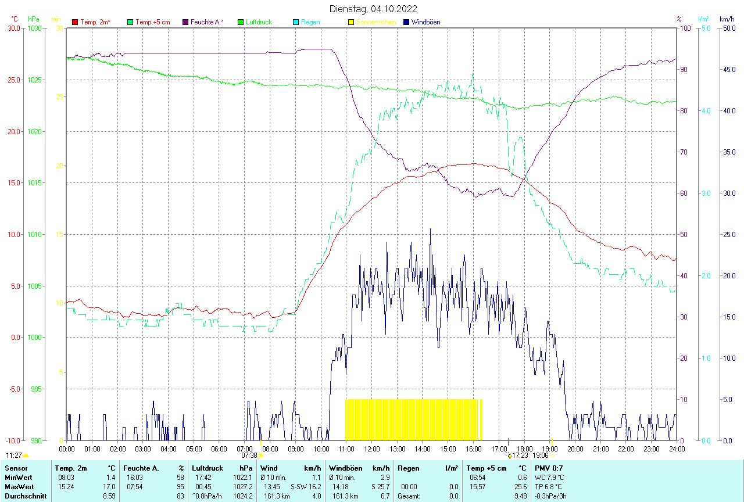Click the red Temp. 2m legend swatch
The height and width of the screenshot is (502, 744).
(75, 22)
